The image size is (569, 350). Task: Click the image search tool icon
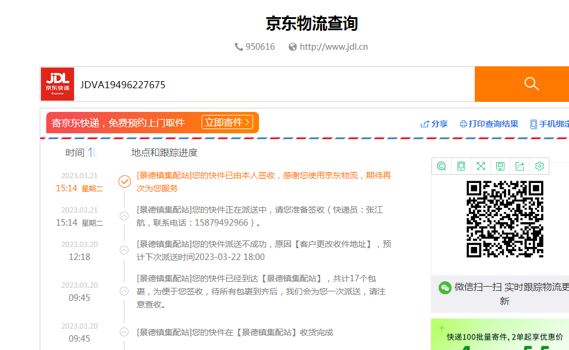click(442, 166)
